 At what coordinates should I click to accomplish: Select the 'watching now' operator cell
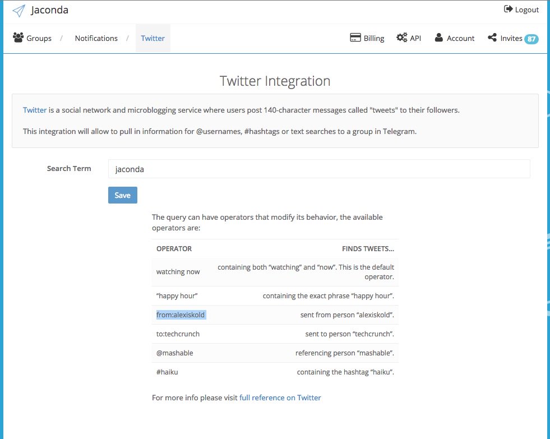(178, 272)
